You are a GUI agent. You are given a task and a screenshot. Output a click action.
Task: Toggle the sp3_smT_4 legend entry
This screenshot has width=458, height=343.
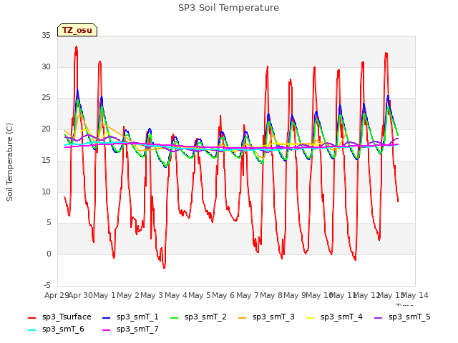coord(334,317)
